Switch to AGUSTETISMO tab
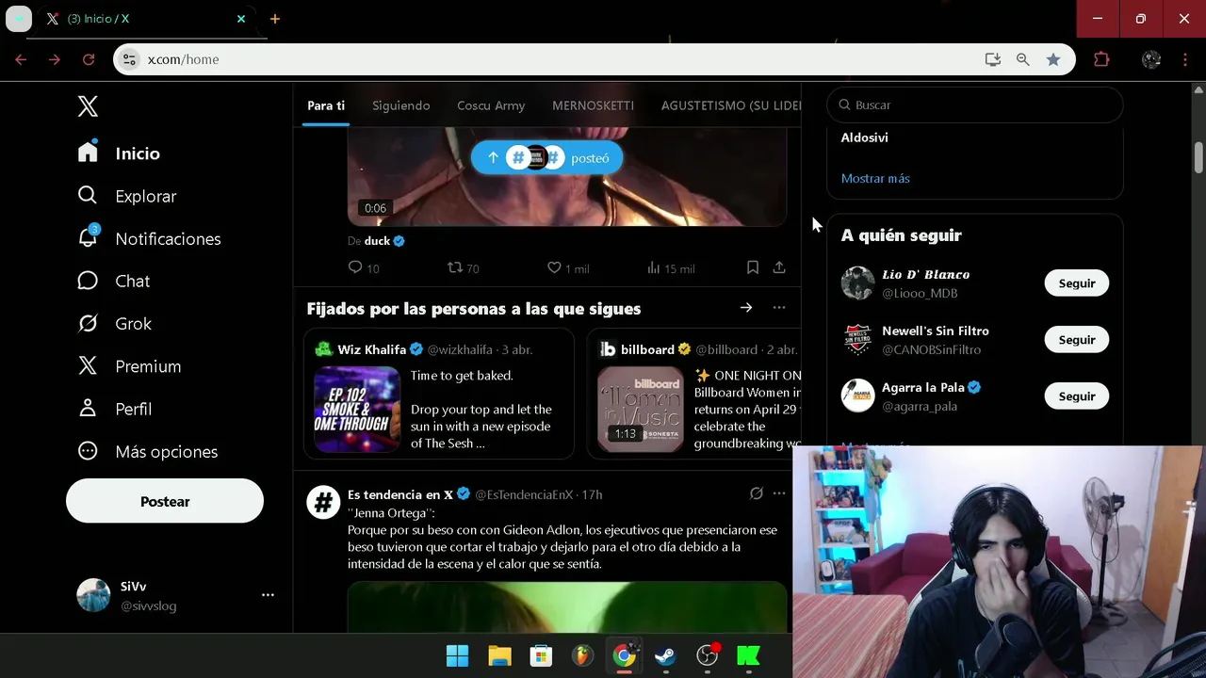The image size is (1206, 678). 731,105
